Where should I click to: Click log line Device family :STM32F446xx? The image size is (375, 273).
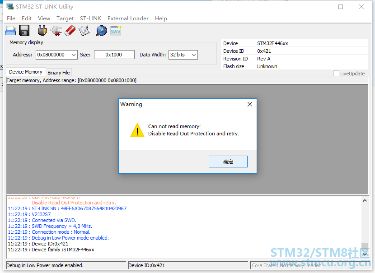pos(51,250)
